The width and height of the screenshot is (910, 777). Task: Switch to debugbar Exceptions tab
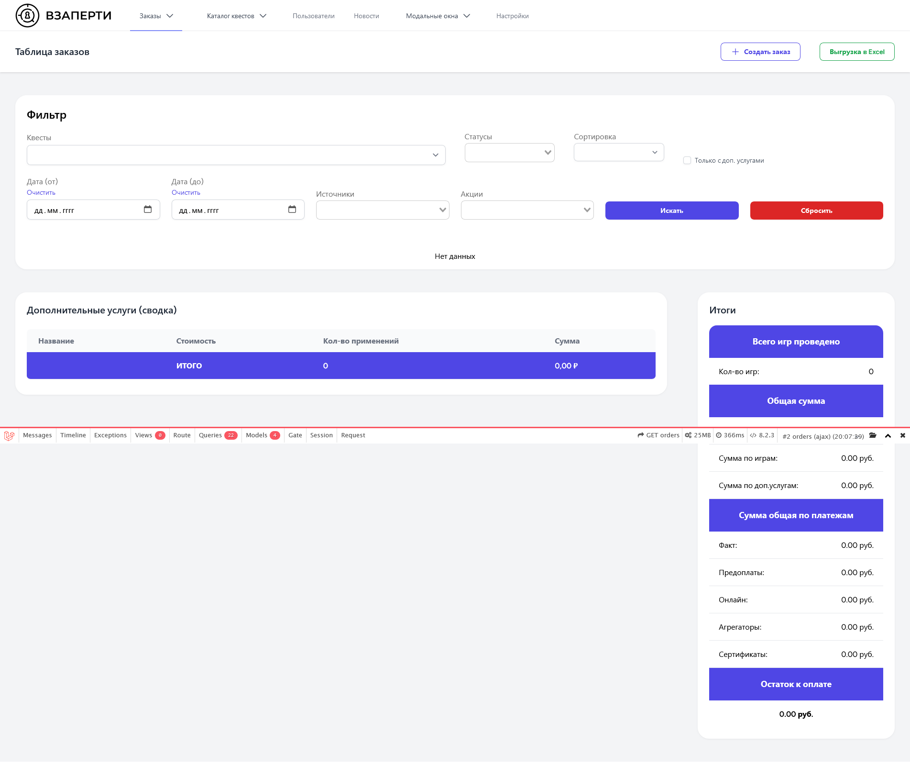tap(110, 435)
